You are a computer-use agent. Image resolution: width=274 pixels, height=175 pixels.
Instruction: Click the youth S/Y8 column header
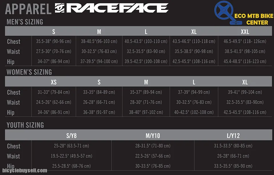click(x=71, y=135)
